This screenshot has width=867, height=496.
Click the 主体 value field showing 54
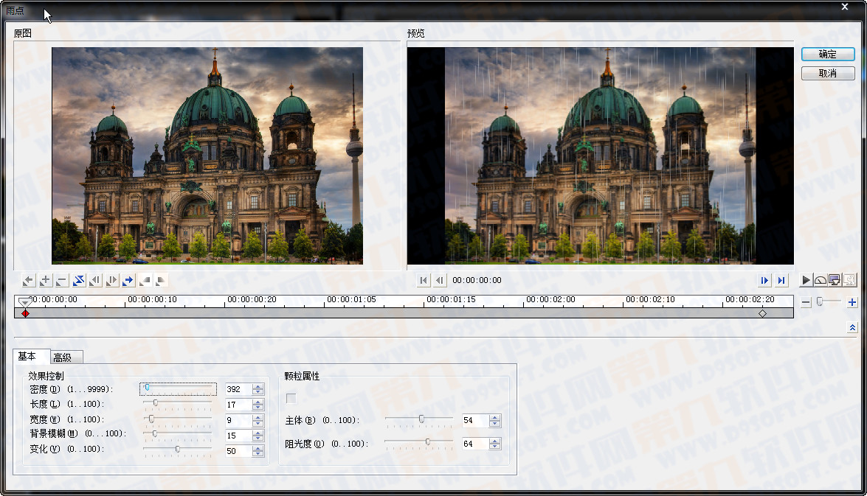pyautogui.click(x=475, y=420)
